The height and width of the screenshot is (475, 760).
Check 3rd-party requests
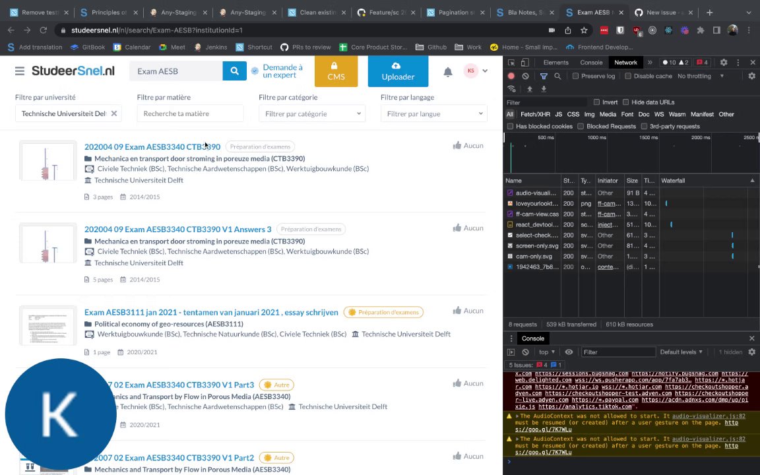(x=644, y=127)
